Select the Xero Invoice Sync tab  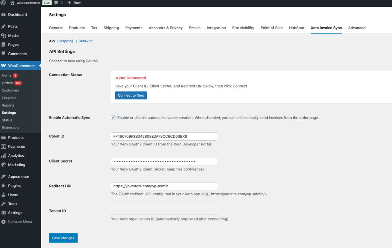tap(326, 28)
